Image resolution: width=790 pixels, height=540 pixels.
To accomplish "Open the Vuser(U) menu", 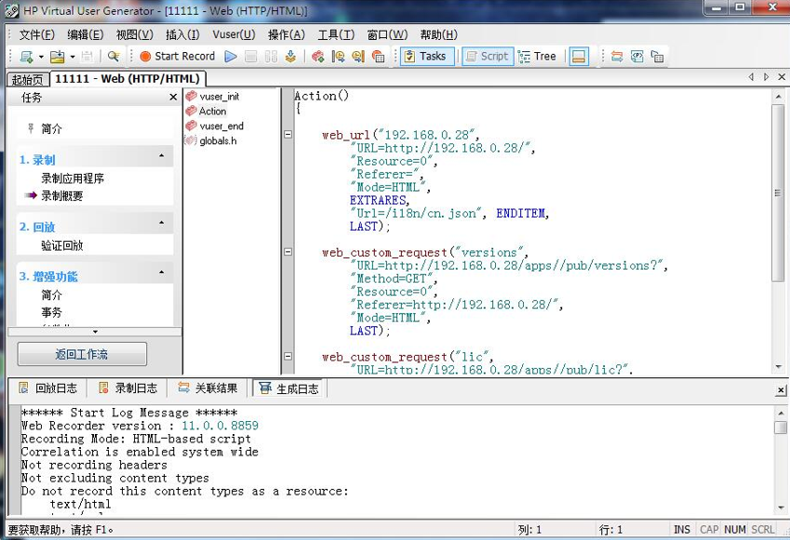I will (234, 34).
